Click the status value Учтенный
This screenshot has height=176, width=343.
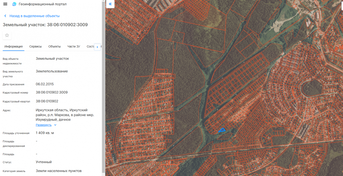(x=44, y=162)
